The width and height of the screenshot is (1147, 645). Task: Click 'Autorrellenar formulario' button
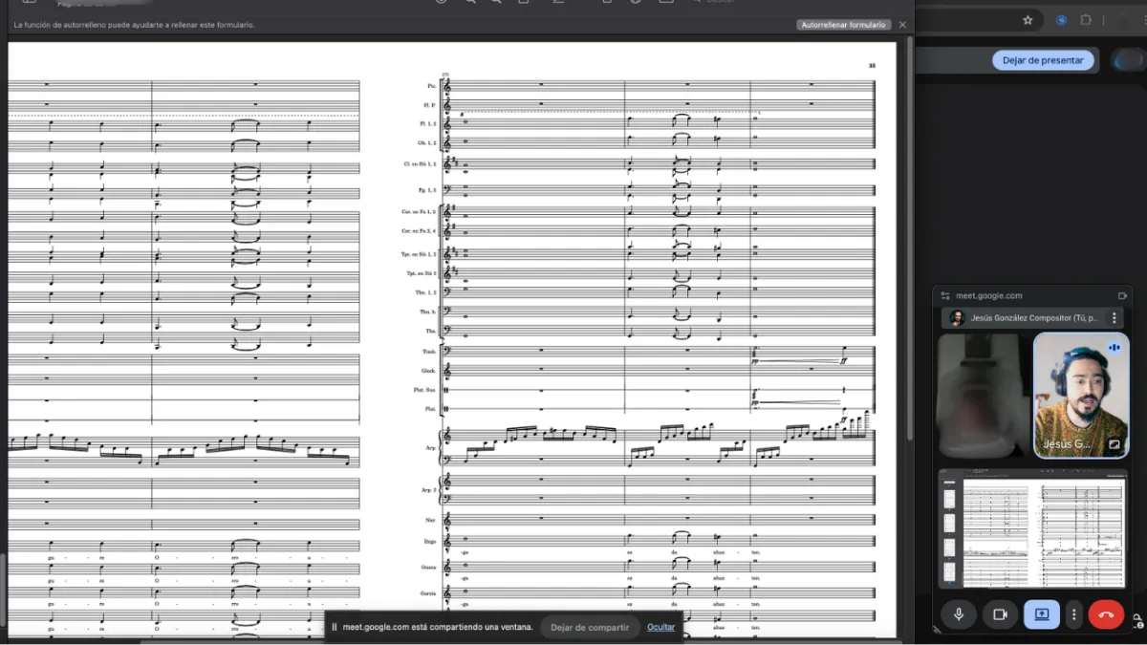(843, 25)
